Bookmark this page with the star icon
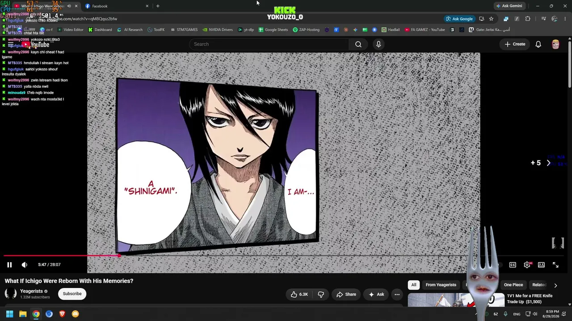 (x=491, y=19)
